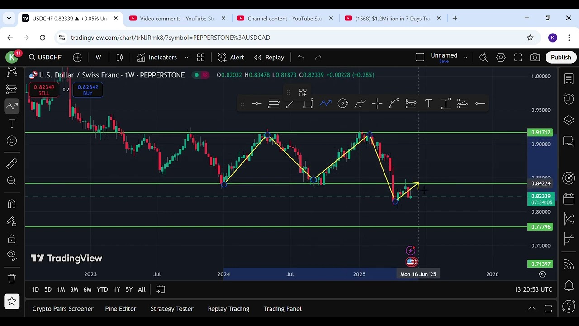Viewport: 579px width, 326px height.
Task: Open quick search icon in top bar
Action: click(x=484, y=58)
